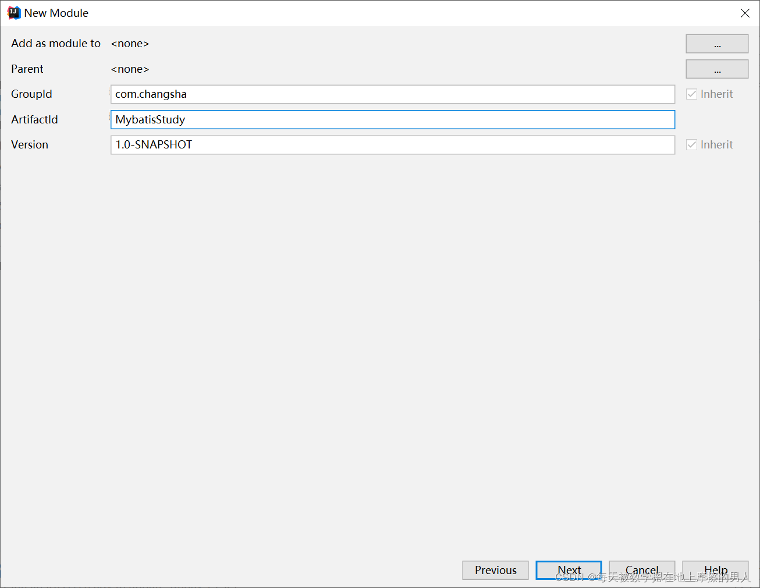Proceed with the Next button

[569, 570]
